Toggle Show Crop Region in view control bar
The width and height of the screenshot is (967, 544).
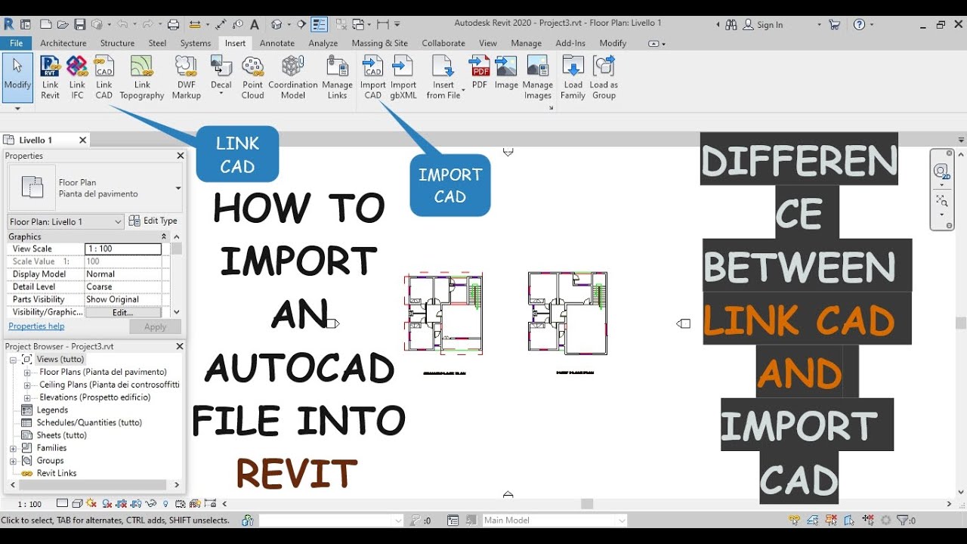click(136, 503)
